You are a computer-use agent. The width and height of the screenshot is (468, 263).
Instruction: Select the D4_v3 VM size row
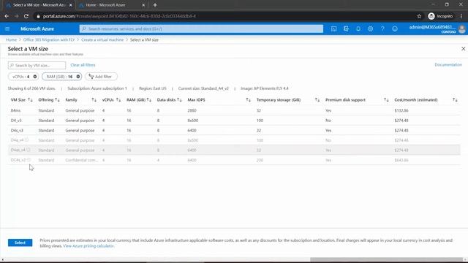click(x=234, y=121)
